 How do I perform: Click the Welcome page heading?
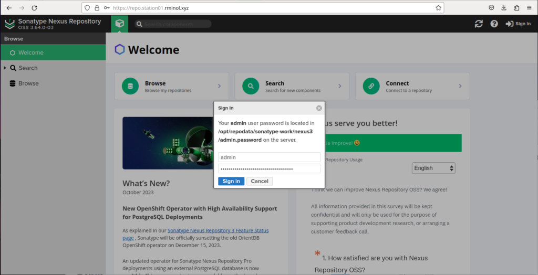point(153,50)
